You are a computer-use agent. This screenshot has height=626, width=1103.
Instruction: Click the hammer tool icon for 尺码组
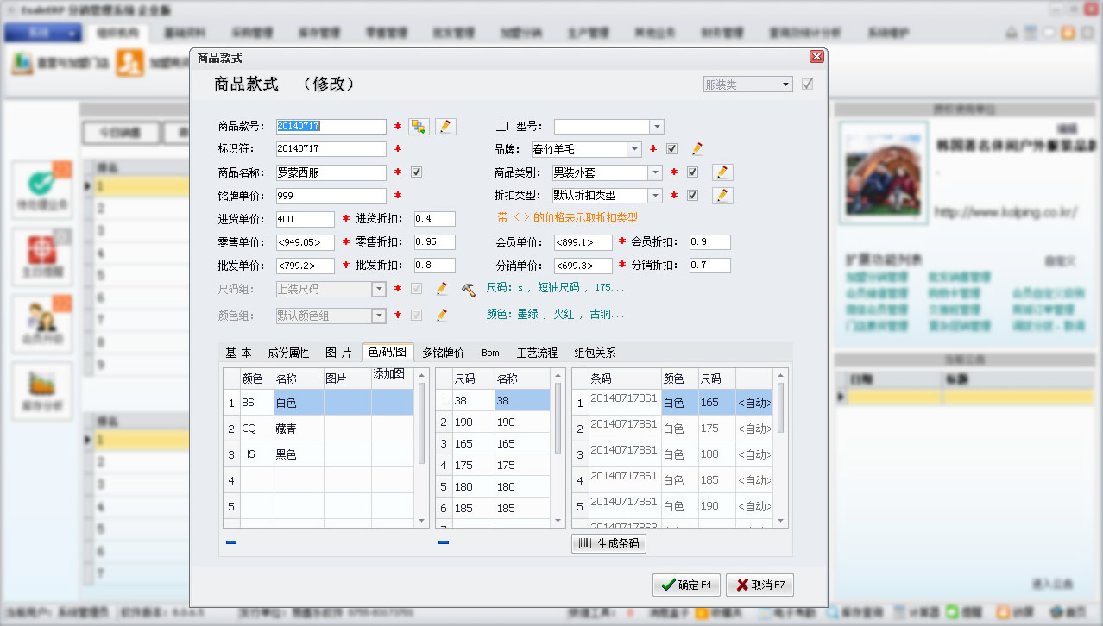click(468, 290)
